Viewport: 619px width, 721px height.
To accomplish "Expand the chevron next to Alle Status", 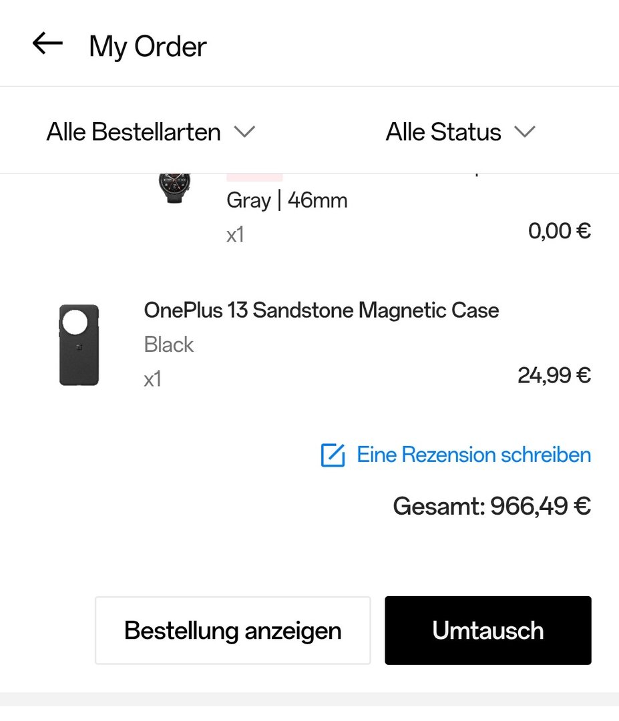I will pyautogui.click(x=525, y=132).
